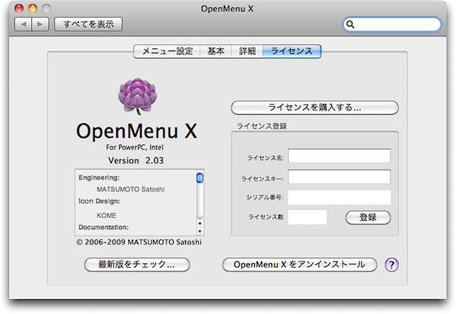Click OpenMenu X をアンインストール button
This screenshot has width=456, height=314.
(x=299, y=265)
